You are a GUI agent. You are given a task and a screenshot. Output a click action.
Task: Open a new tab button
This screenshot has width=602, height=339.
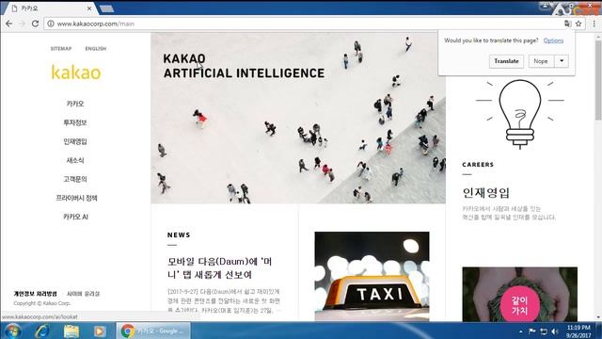tap(106, 8)
